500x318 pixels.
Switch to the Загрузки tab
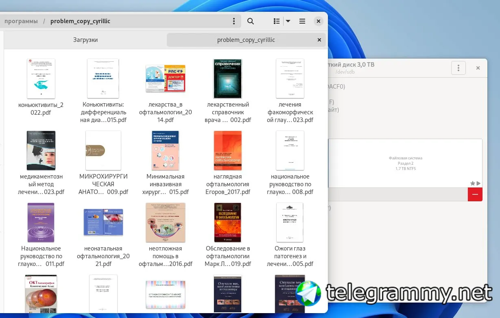(85, 40)
